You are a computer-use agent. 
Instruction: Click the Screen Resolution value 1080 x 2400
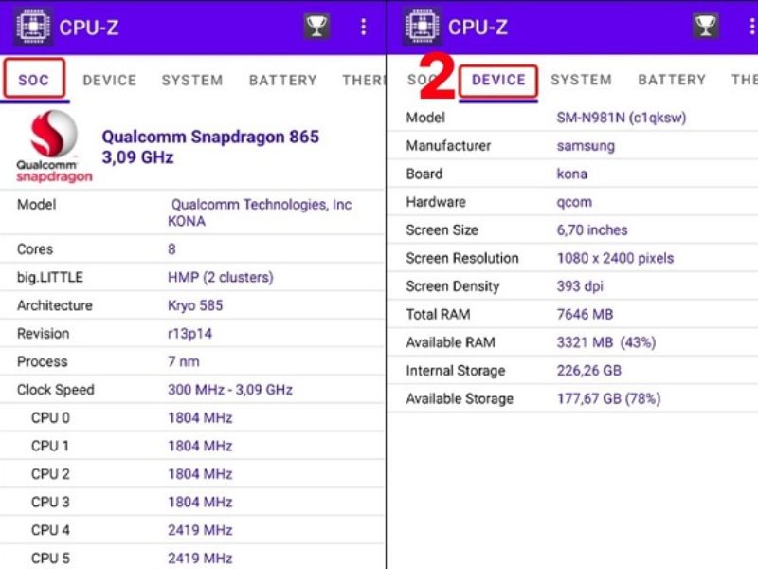[x=617, y=258]
